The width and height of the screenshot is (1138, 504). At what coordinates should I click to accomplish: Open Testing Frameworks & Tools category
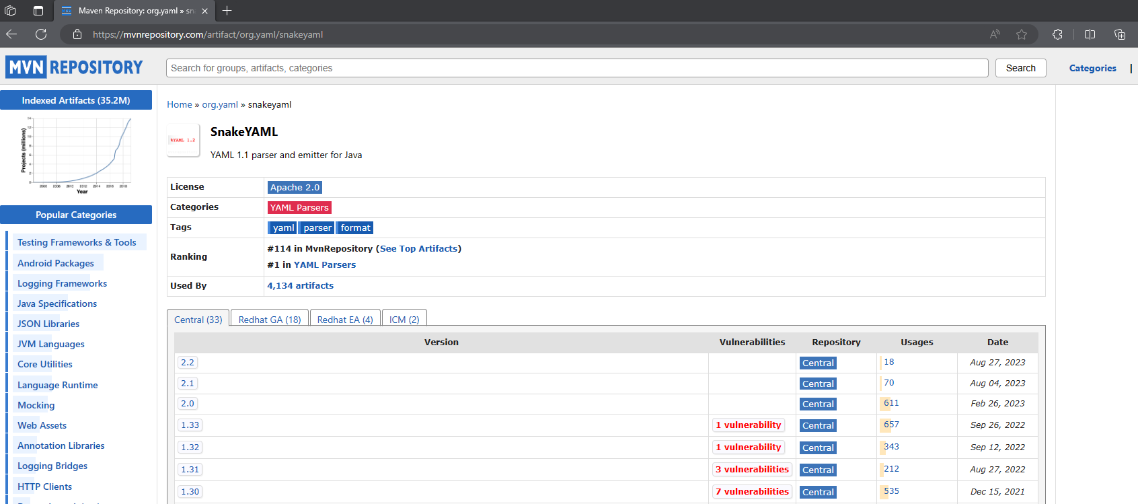pyautogui.click(x=77, y=242)
